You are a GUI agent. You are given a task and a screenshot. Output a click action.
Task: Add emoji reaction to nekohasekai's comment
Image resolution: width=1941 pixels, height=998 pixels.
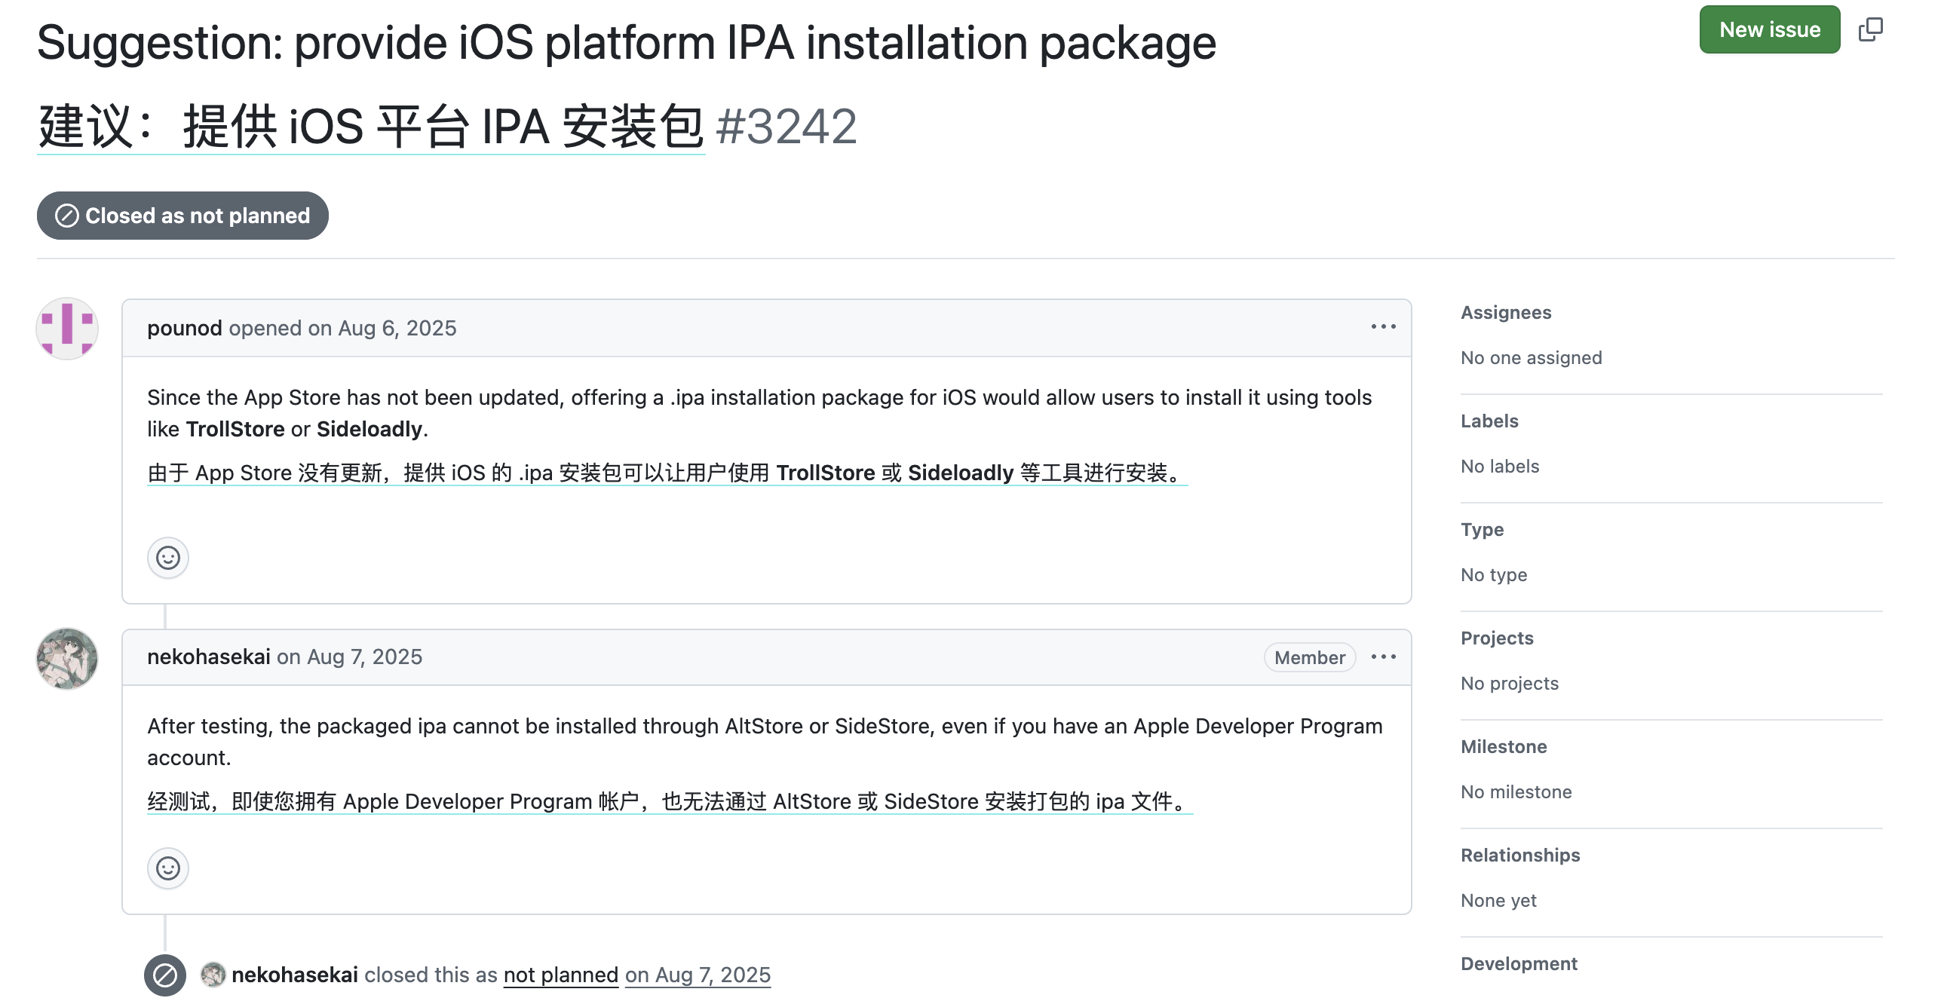[x=167, y=868]
